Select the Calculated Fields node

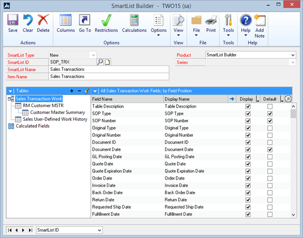pyautogui.click(x=33, y=126)
